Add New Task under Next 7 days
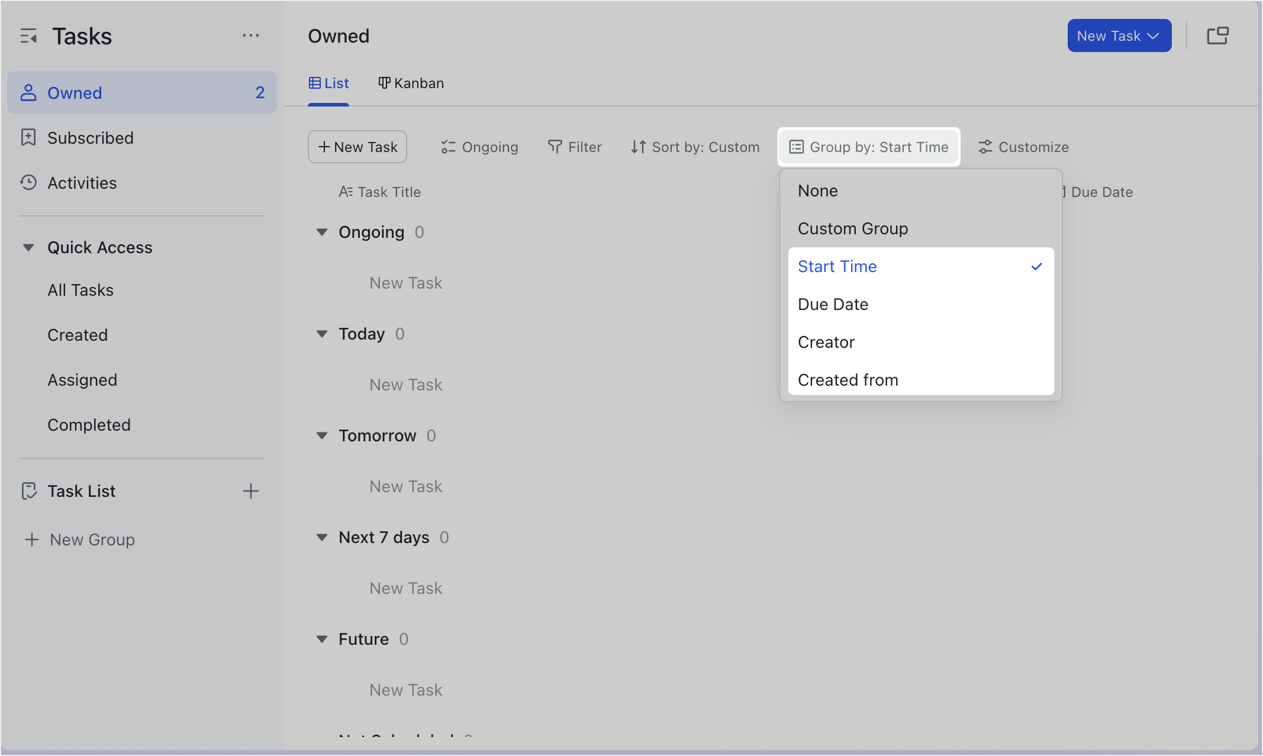Viewport: 1263px width, 756px height. 406,588
